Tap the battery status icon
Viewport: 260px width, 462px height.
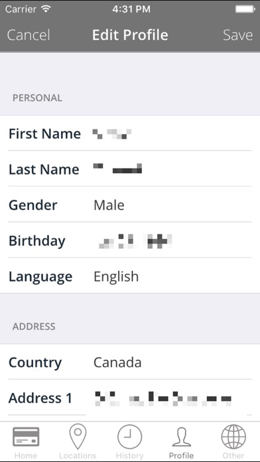(x=245, y=9)
